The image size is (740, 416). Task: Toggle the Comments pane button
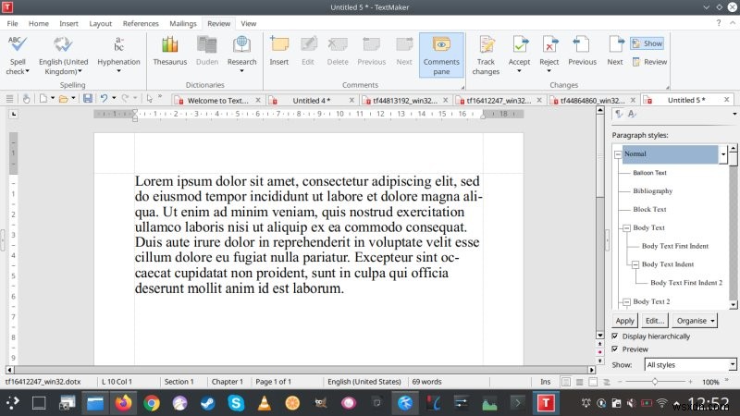[441, 55]
